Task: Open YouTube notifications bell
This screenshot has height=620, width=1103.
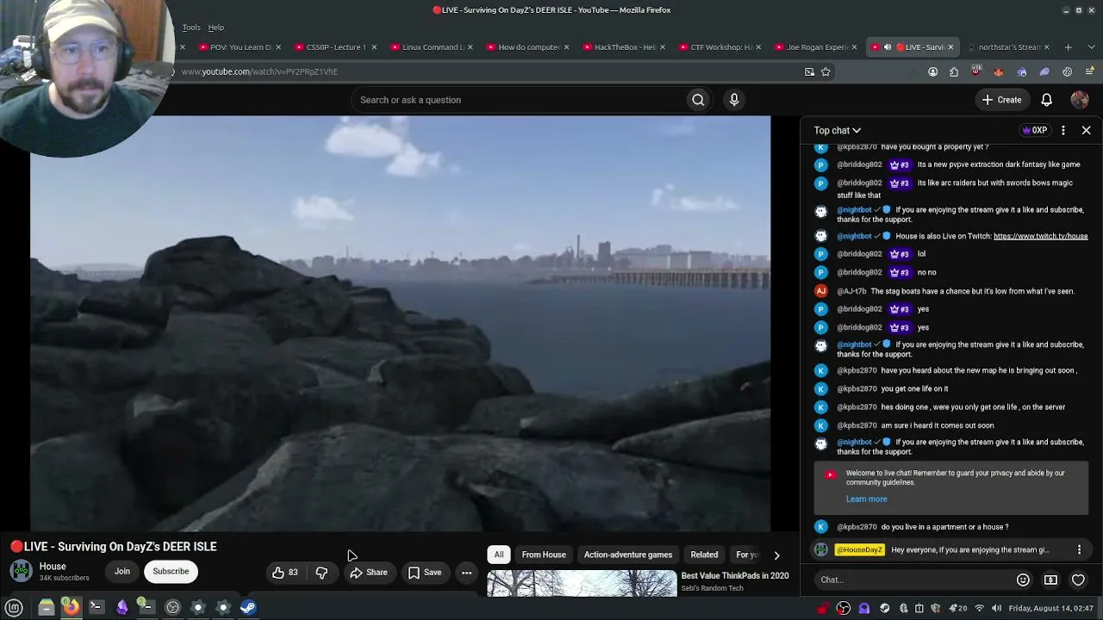Action: [x=1046, y=100]
